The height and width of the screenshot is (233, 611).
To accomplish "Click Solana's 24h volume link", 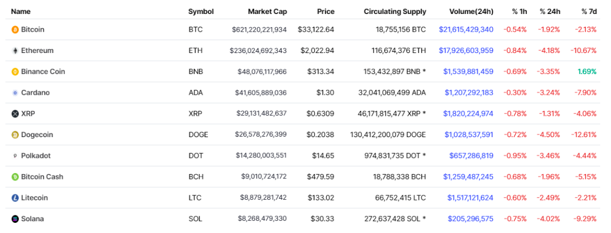I will coord(470,219).
